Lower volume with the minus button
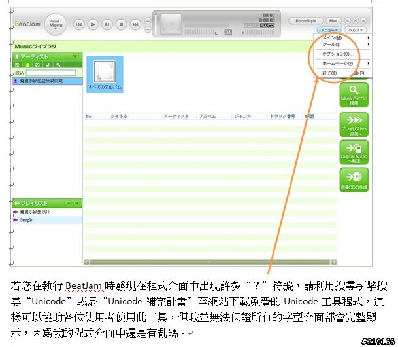Screen dimensions: 398x347 [148, 29]
